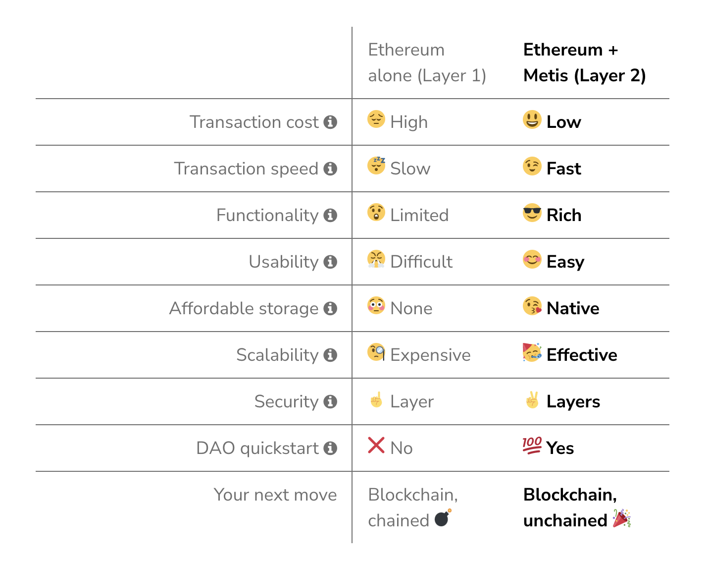
Task: Click the red X next to No
Action: click(376, 445)
